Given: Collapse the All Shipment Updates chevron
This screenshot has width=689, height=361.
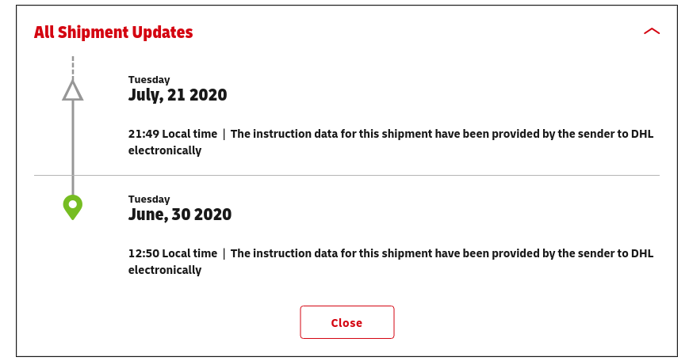Looking at the screenshot, I should [x=652, y=31].
